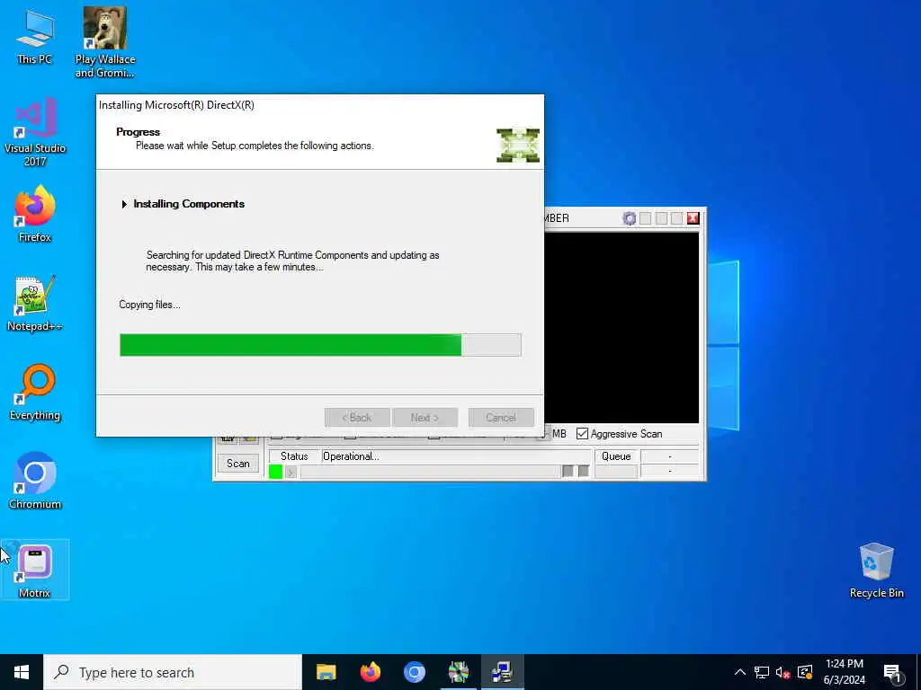This screenshot has height=690, width=921.
Task: Open File Explorer from the taskbar
Action: point(326,672)
